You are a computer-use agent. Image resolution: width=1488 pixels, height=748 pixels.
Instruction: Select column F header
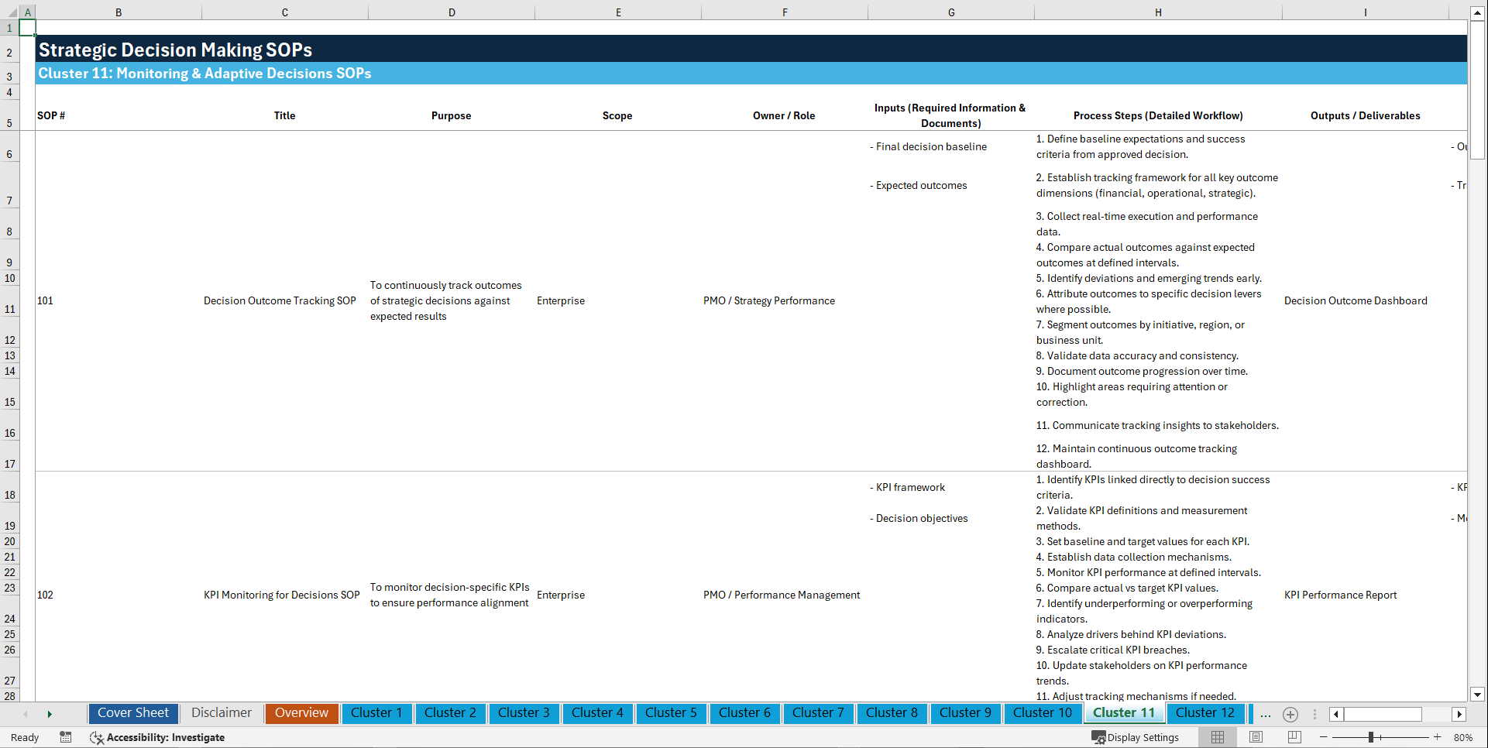[785, 12]
